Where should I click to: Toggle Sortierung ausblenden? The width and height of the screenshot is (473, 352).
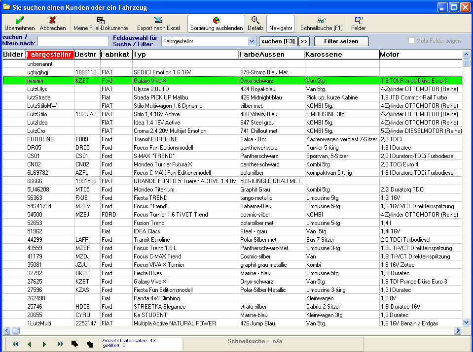(217, 24)
